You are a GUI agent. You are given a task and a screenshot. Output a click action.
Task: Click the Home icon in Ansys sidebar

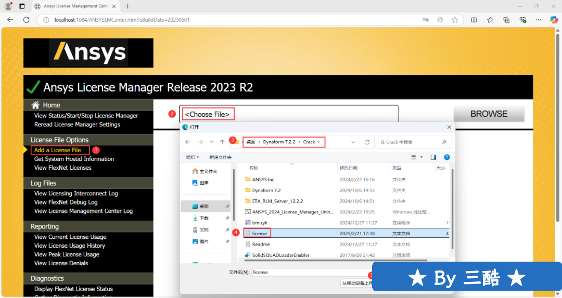(35, 105)
